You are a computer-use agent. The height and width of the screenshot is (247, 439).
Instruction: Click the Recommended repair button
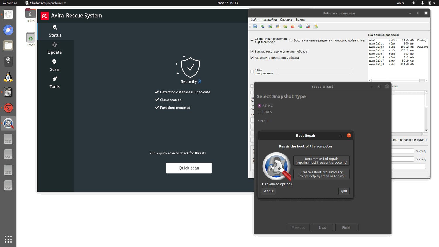tap(321, 161)
